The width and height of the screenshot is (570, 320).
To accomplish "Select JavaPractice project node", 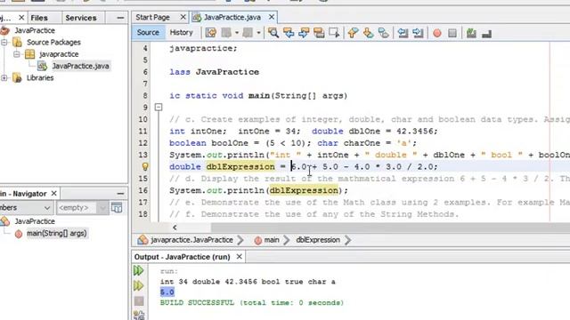I will pyautogui.click(x=35, y=30).
